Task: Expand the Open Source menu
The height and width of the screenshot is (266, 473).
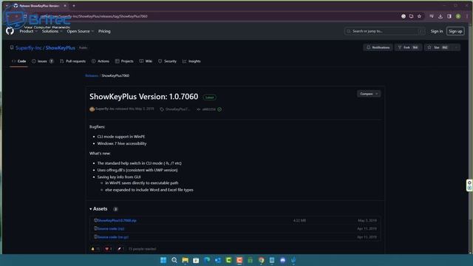Action: tap(80, 31)
